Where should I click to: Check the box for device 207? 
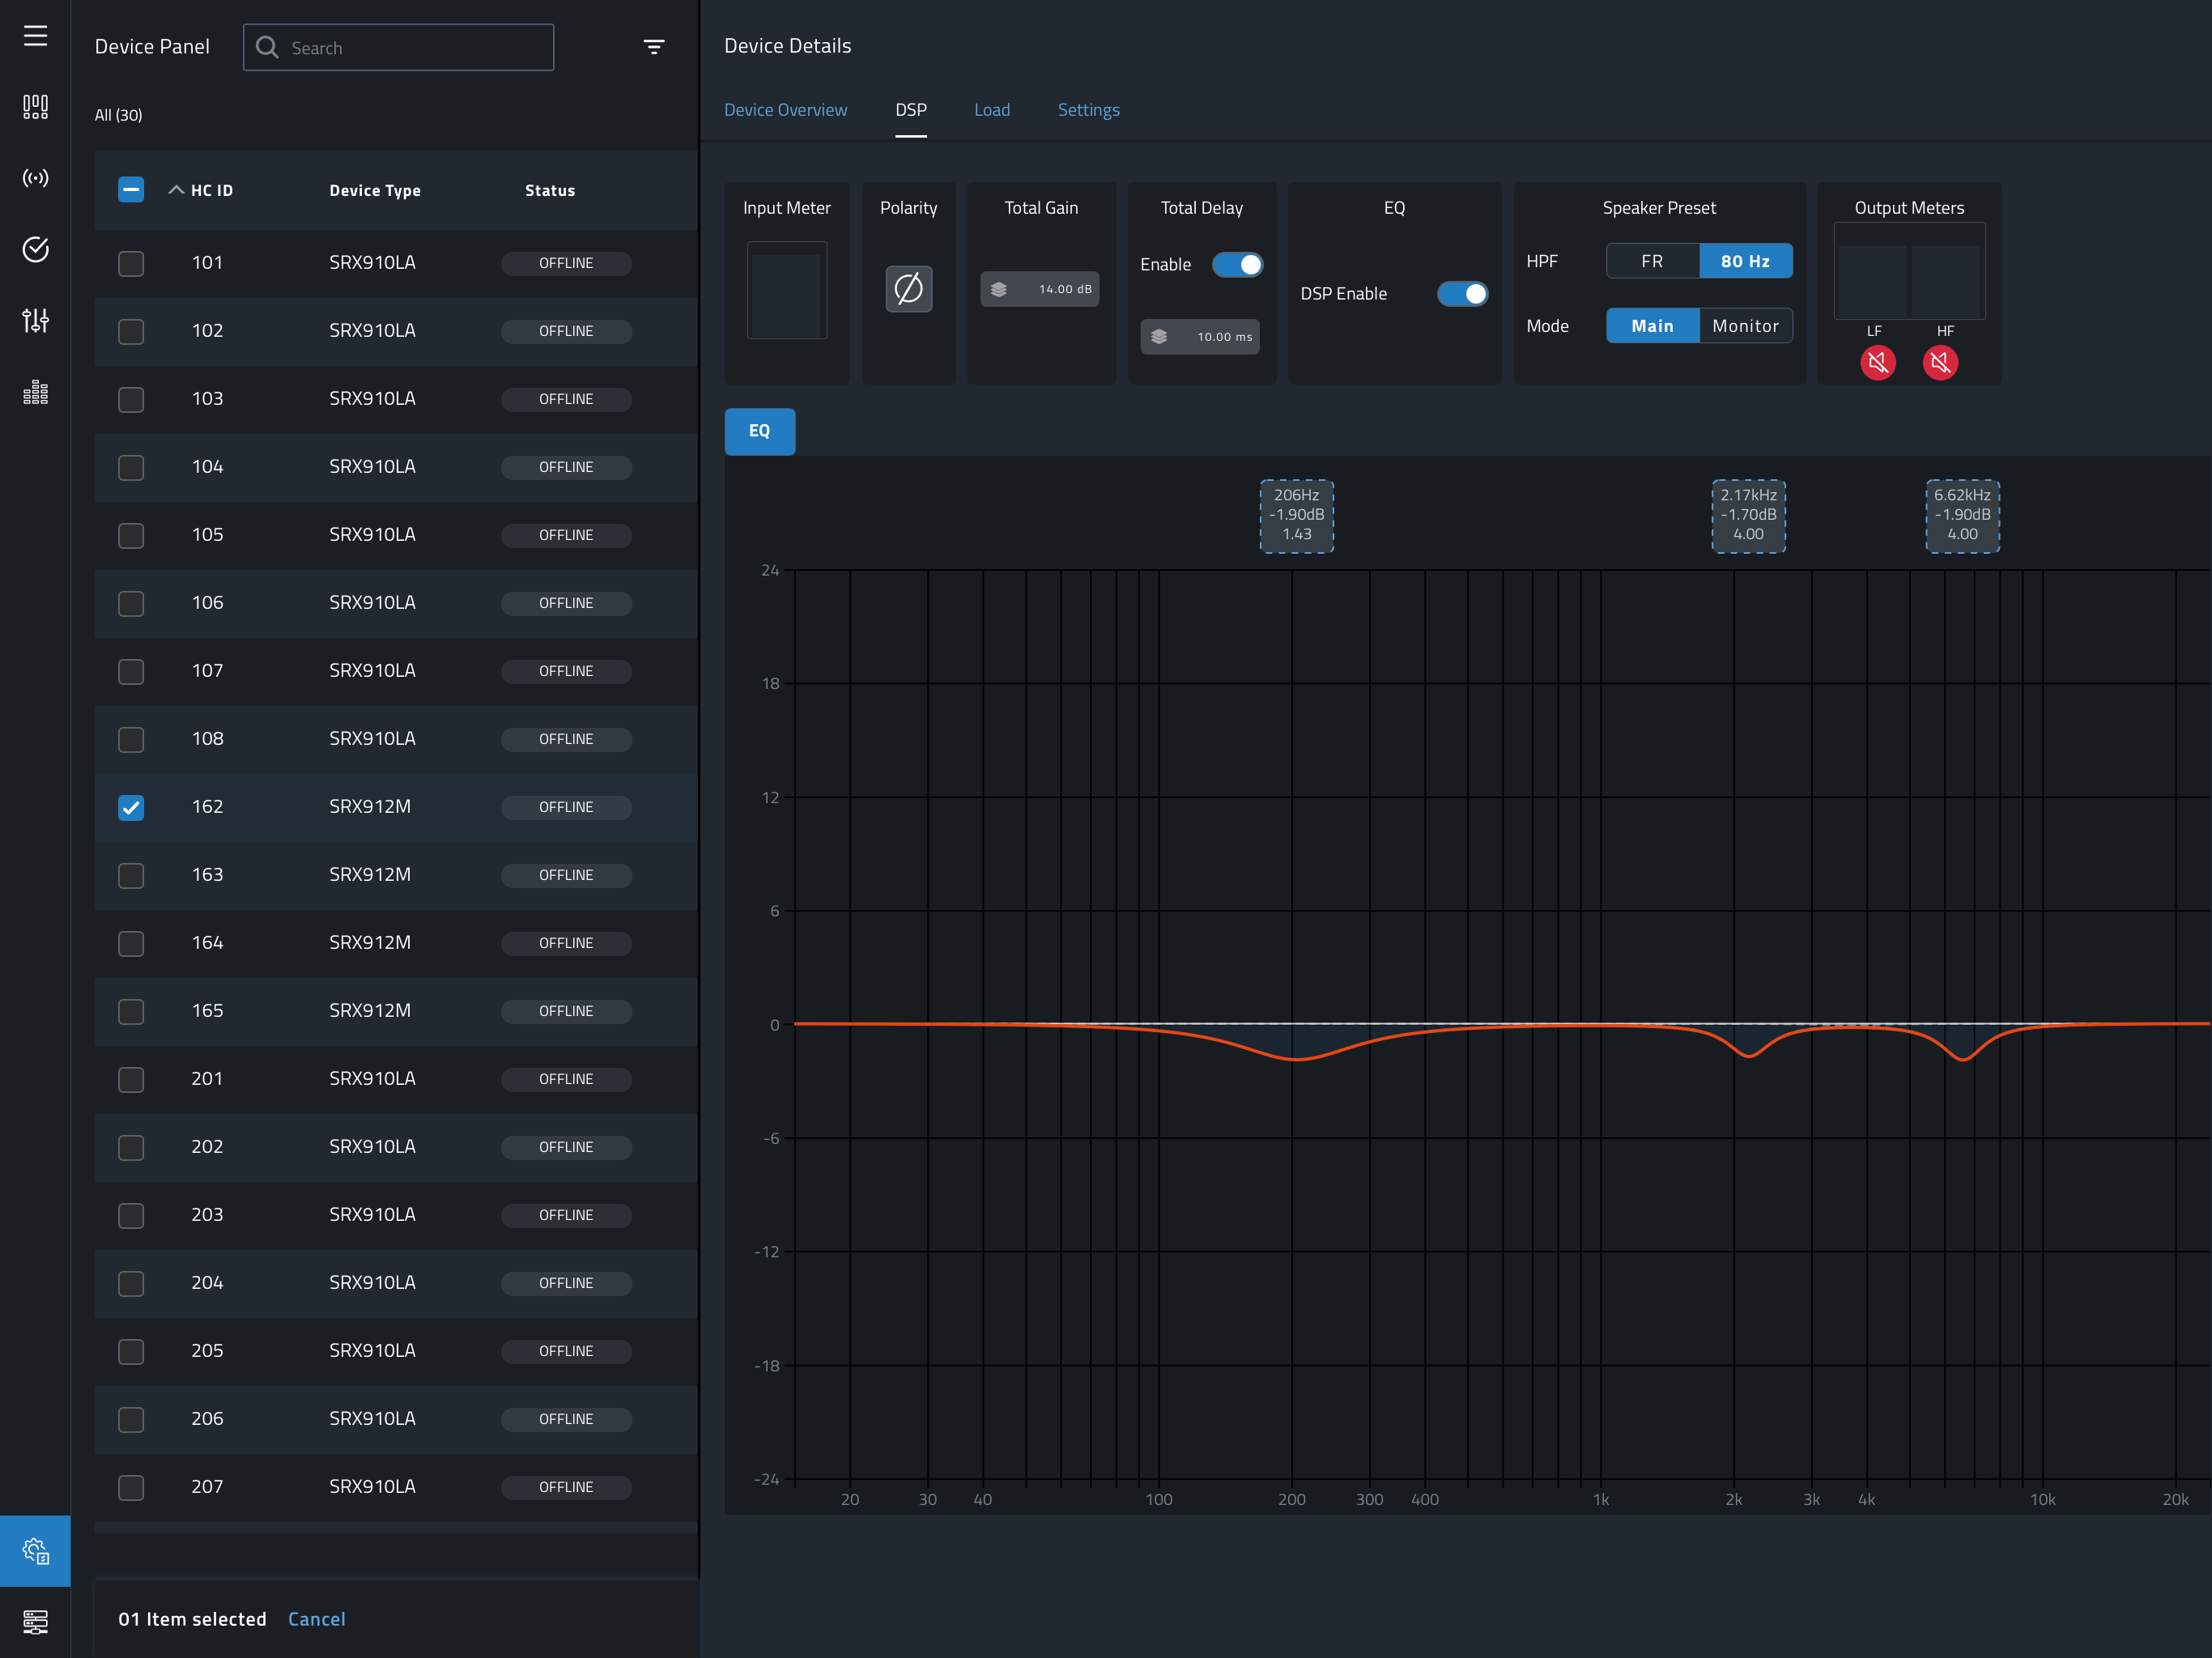131,1487
